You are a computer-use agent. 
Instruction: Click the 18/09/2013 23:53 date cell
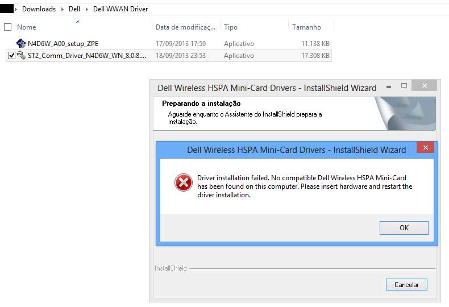[x=181, y=56]
